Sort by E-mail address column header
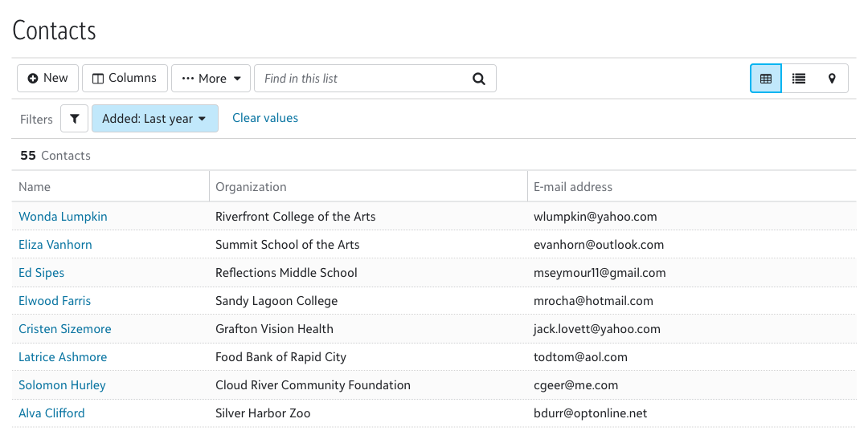The height and width of the screenshot is (435, 868). coord(573,187)
